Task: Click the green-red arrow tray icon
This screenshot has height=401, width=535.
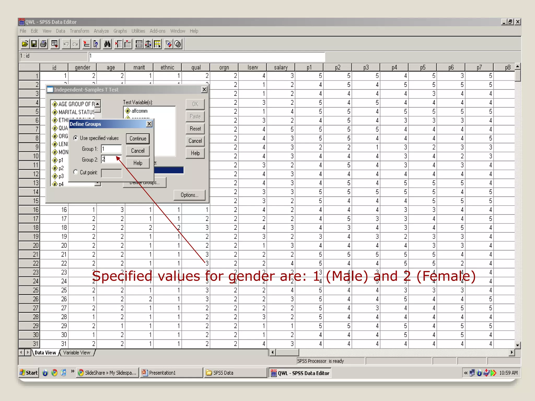Action: 493,373
